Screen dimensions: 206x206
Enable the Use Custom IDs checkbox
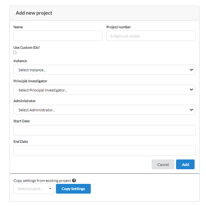tap(15, 53)
